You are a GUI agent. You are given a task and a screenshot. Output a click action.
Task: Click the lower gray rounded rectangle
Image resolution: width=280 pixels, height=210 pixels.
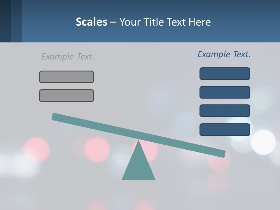click(x=66, y=96)
